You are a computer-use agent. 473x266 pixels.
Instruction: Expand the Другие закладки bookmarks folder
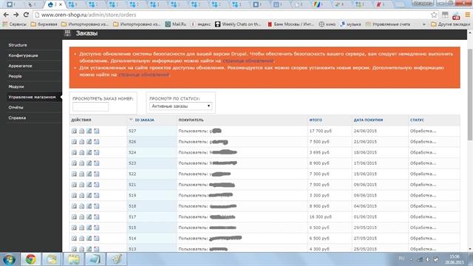(450, 24)
